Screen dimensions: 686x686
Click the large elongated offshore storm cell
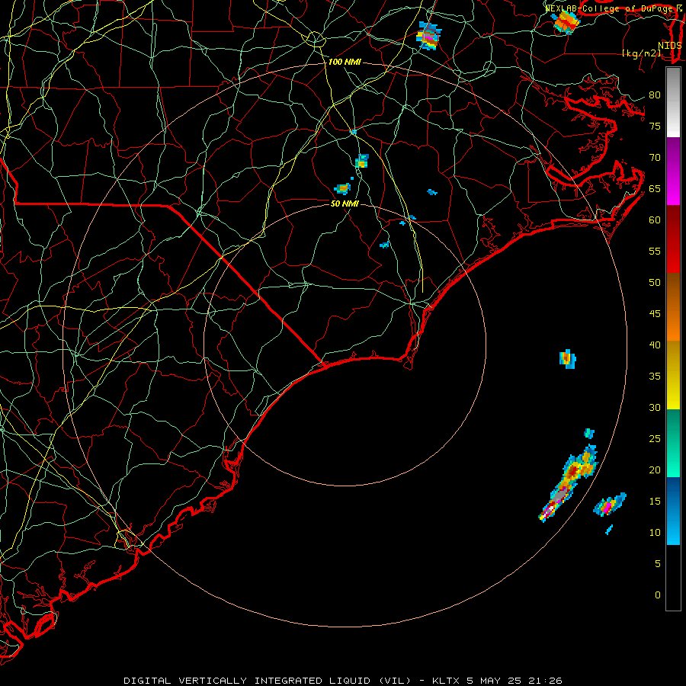tap(569, 483)
